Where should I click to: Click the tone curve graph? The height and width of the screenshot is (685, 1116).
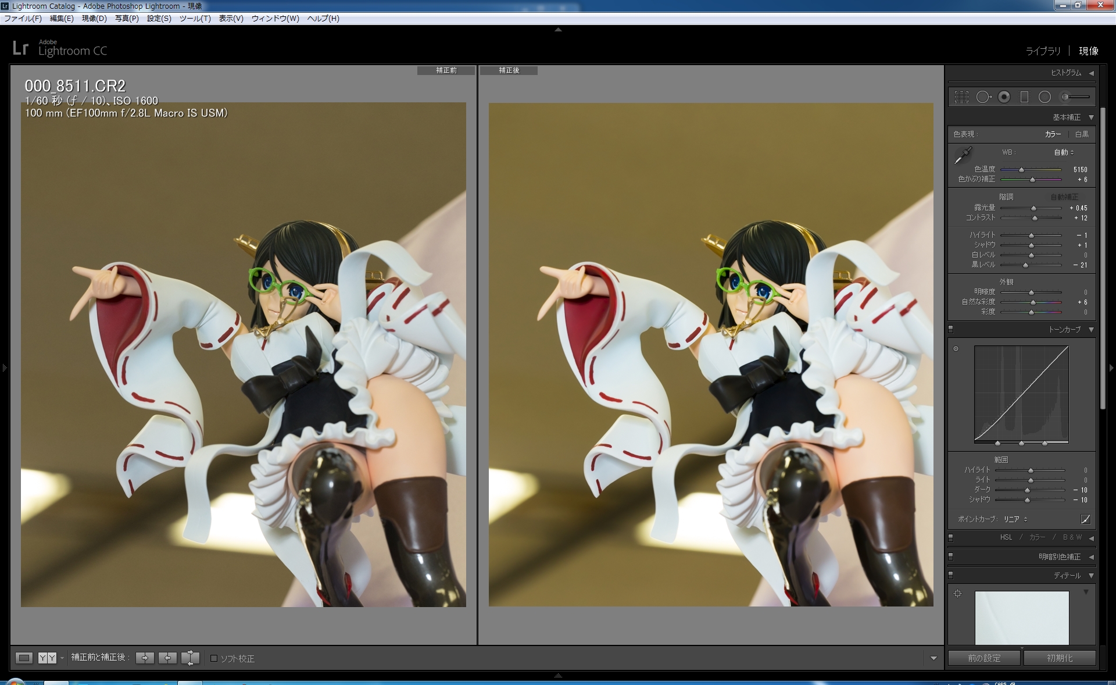click(x=1021, y=394)
